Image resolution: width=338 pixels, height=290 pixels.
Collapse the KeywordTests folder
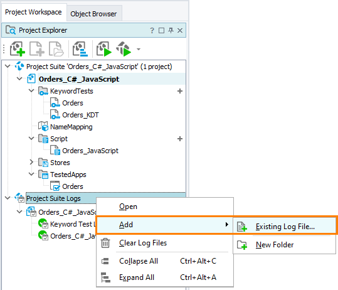(31, 90)
